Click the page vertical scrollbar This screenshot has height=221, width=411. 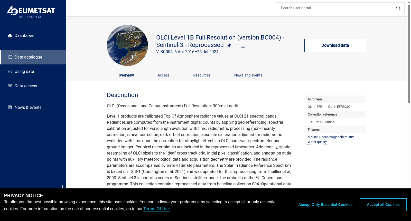click(x=409, y=54)
